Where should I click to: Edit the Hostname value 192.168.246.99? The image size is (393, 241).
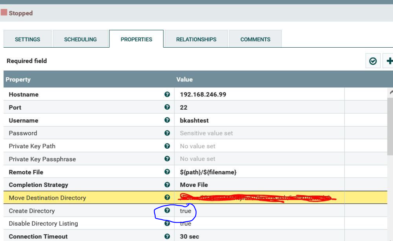[225, 94]
